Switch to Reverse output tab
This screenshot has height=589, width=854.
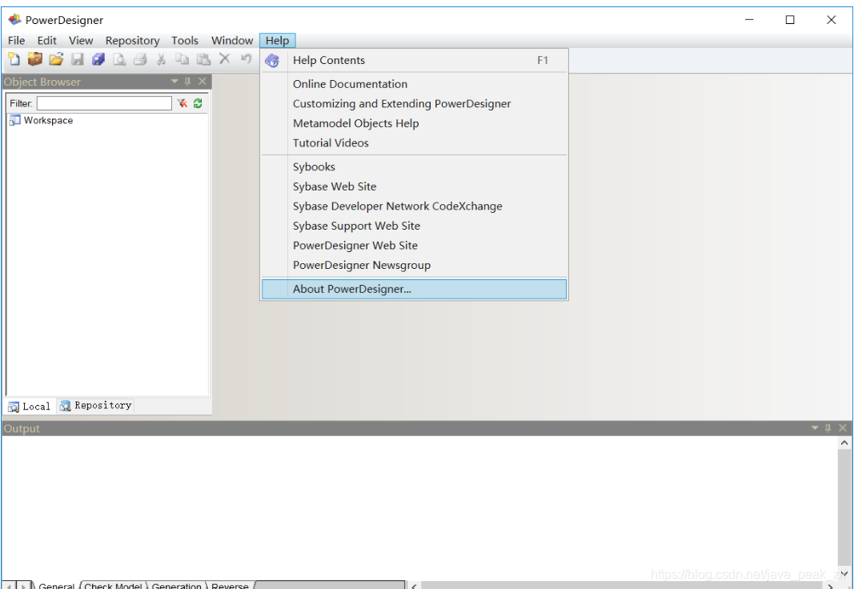pos(230,585)
